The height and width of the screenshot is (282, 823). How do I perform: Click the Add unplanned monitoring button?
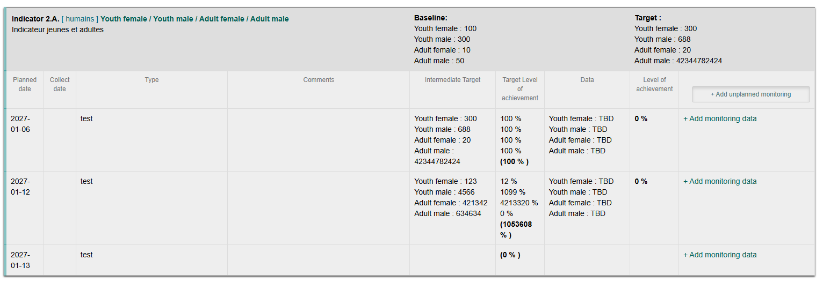pos(750,94)
